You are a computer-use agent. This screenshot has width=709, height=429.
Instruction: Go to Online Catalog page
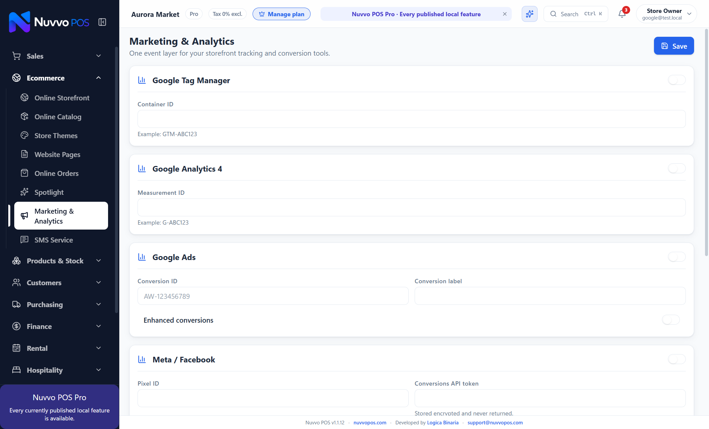tap(61, 117)
